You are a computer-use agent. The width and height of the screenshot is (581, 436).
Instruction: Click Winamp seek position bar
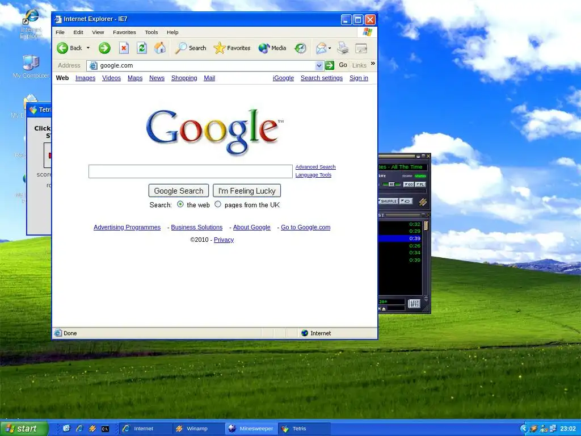click(402, 191)
